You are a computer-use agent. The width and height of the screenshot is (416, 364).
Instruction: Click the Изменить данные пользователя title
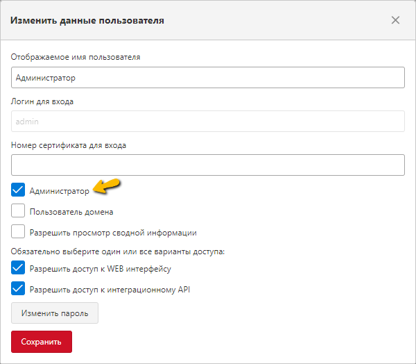(x=87, y=20)
